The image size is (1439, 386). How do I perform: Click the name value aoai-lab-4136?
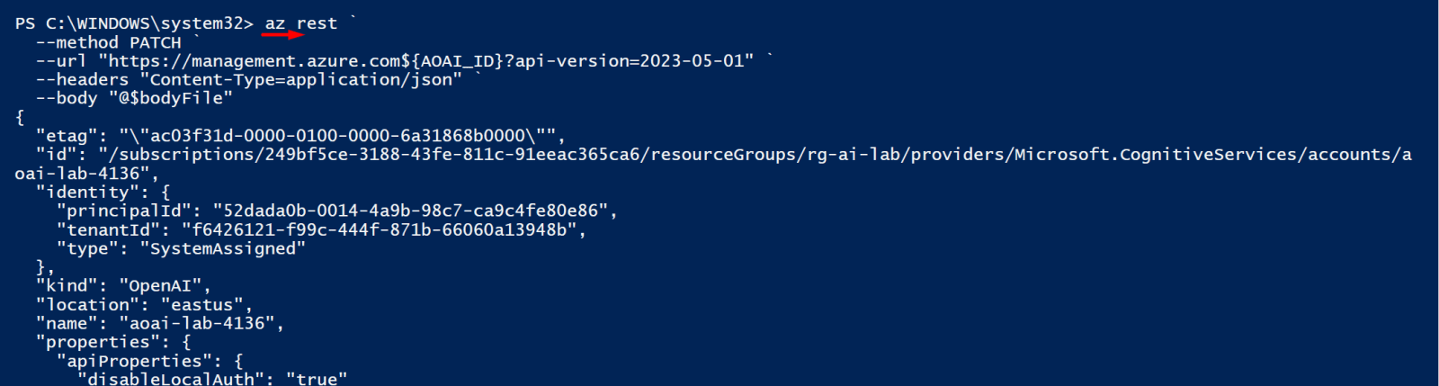click(197, 324)
